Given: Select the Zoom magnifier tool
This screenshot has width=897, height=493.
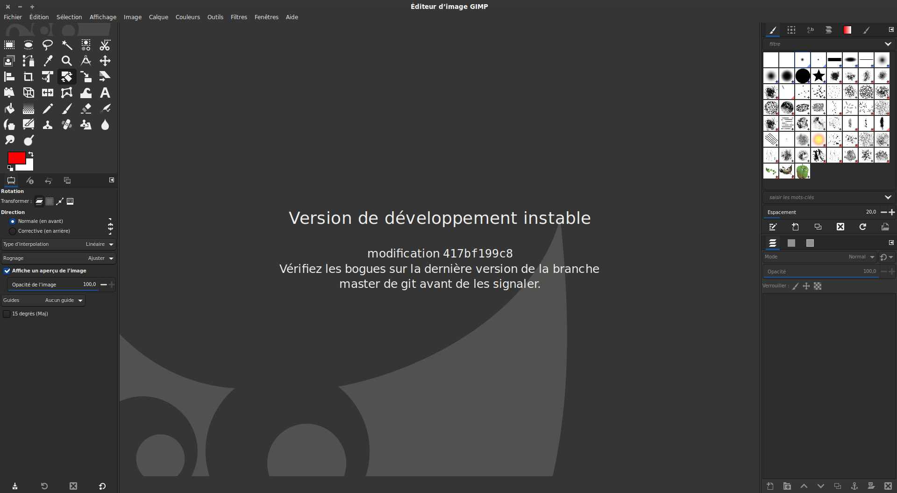Looking at the screenshot, I should click(x=67, y=61).
